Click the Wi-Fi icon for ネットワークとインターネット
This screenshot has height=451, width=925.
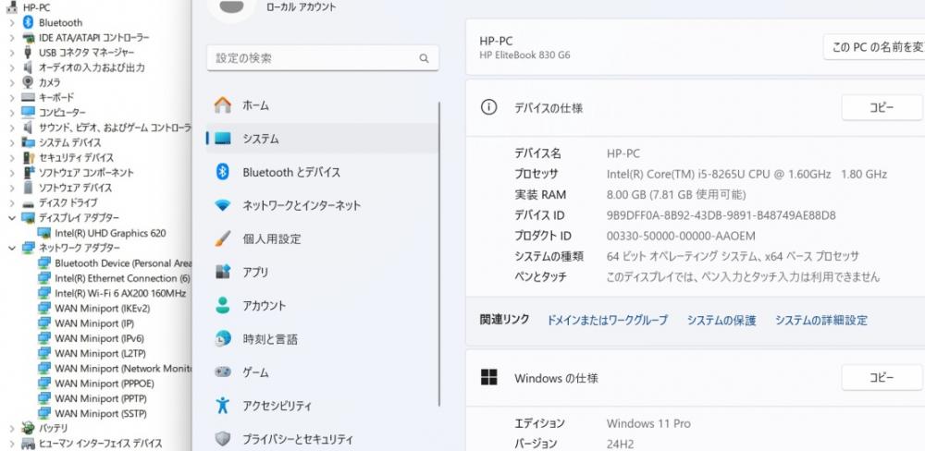222,206
